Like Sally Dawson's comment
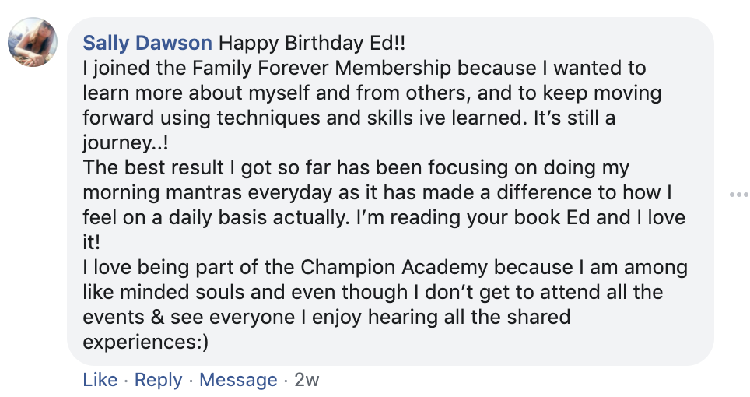Viewport: 750px width, 397px height. (x=100, y=380)
